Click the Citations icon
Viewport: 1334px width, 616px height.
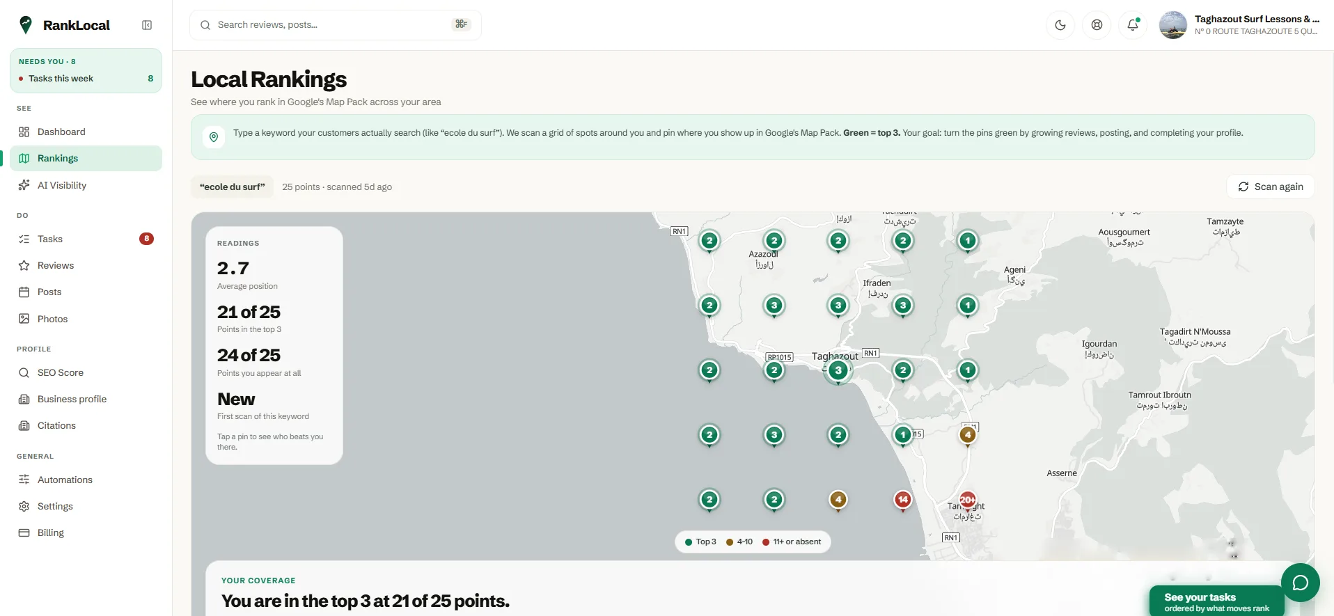click(x=24, y=425)
